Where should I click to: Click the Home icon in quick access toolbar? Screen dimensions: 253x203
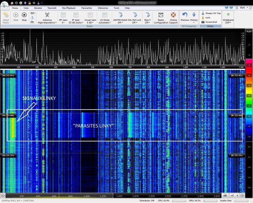pyautogui.click(x=12, y=3)
